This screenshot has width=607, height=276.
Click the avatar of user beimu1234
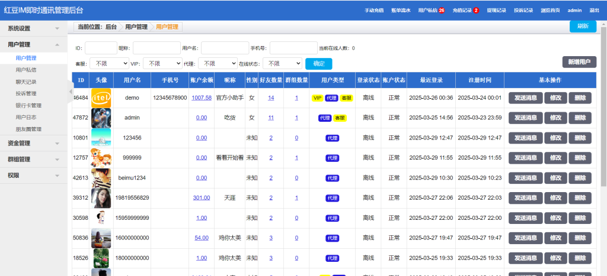[101, 178]
